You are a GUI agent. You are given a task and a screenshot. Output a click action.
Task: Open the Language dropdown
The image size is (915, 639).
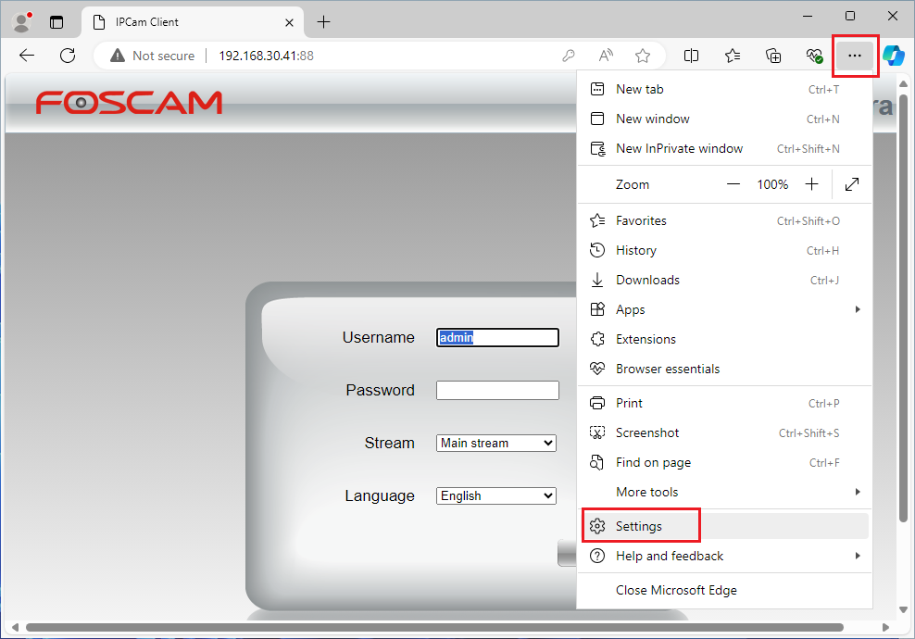(x=496, y=496)
